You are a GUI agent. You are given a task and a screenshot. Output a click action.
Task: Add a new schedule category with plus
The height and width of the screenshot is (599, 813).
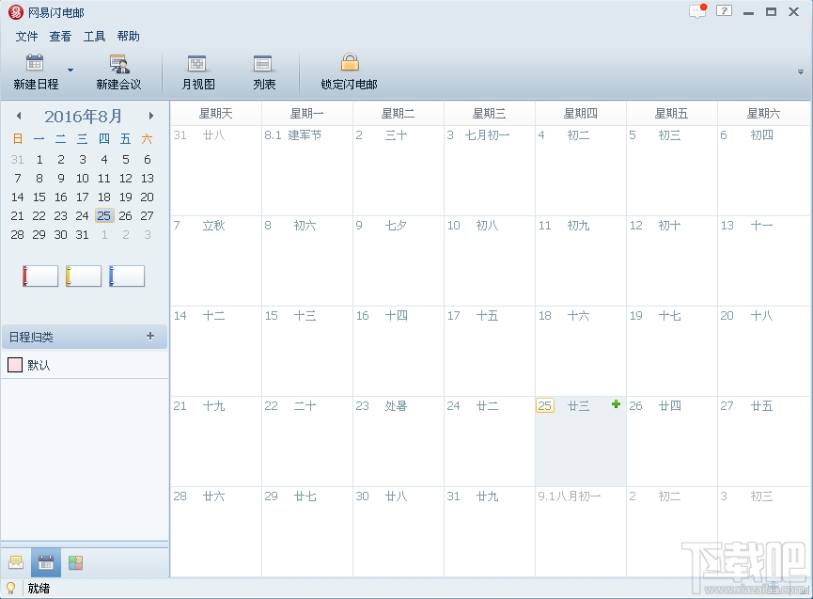pyautogui.click(x=150, y=336)
